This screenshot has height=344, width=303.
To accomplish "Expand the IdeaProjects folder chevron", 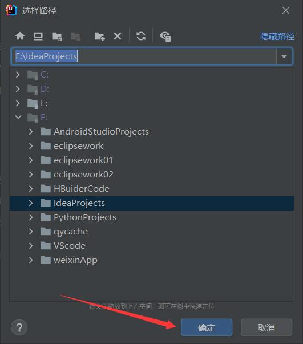I will click(x=31, y=203).
